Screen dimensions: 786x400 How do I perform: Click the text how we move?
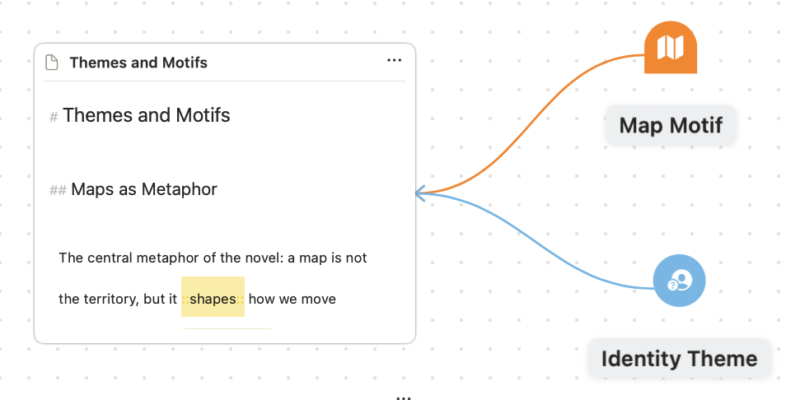coord(292,299)
